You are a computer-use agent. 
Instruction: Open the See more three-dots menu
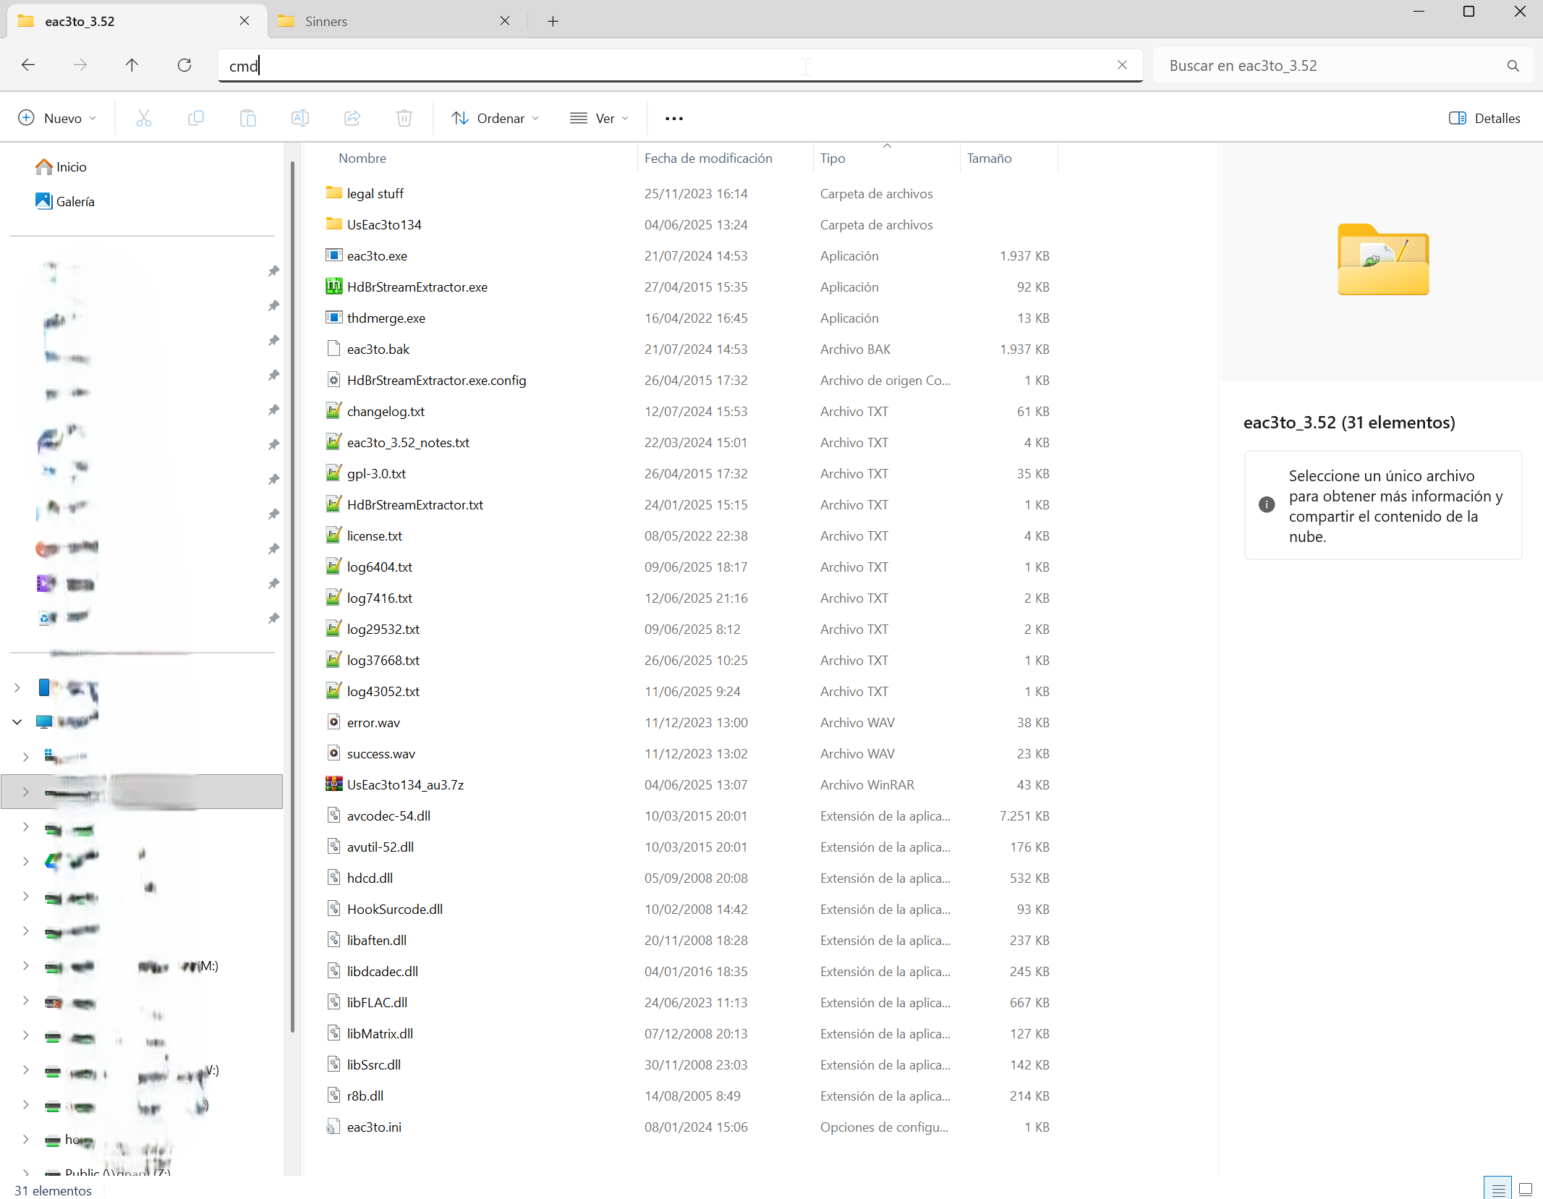[x=673, y=119]
